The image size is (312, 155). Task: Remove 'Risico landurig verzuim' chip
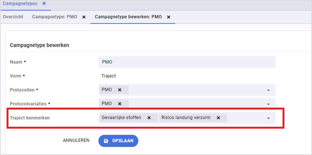[x=218, y=118]
